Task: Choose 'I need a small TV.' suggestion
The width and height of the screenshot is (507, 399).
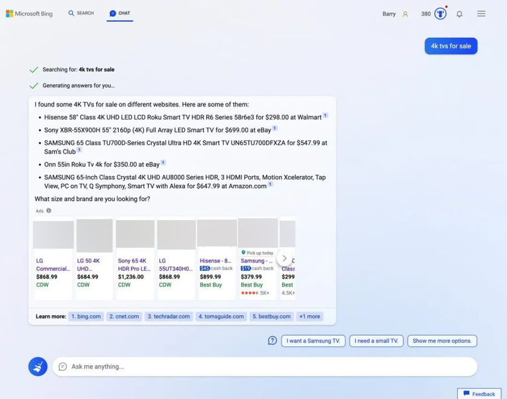Action: tap(376, 341)
